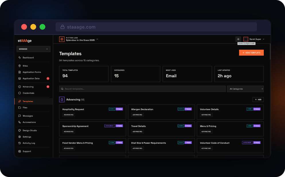Open Settings from the sidebar menu
The width and height of the screenshot is (285, 177).
click(27, 137)
